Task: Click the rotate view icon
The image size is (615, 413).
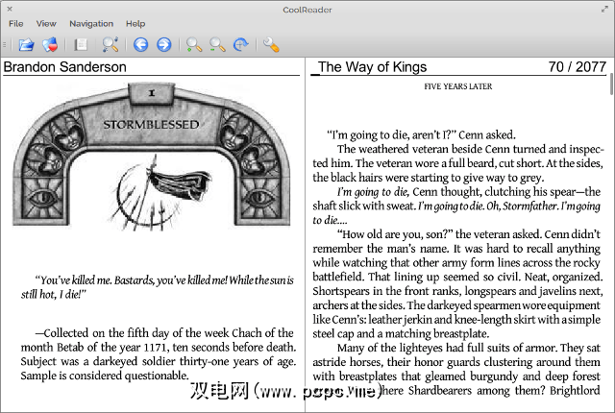Action: pyautogui.click(x=241, y=45)
